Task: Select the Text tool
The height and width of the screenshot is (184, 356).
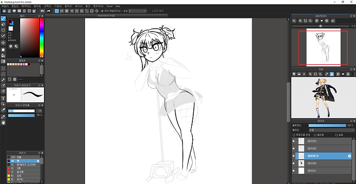Action: click(3, 98)
